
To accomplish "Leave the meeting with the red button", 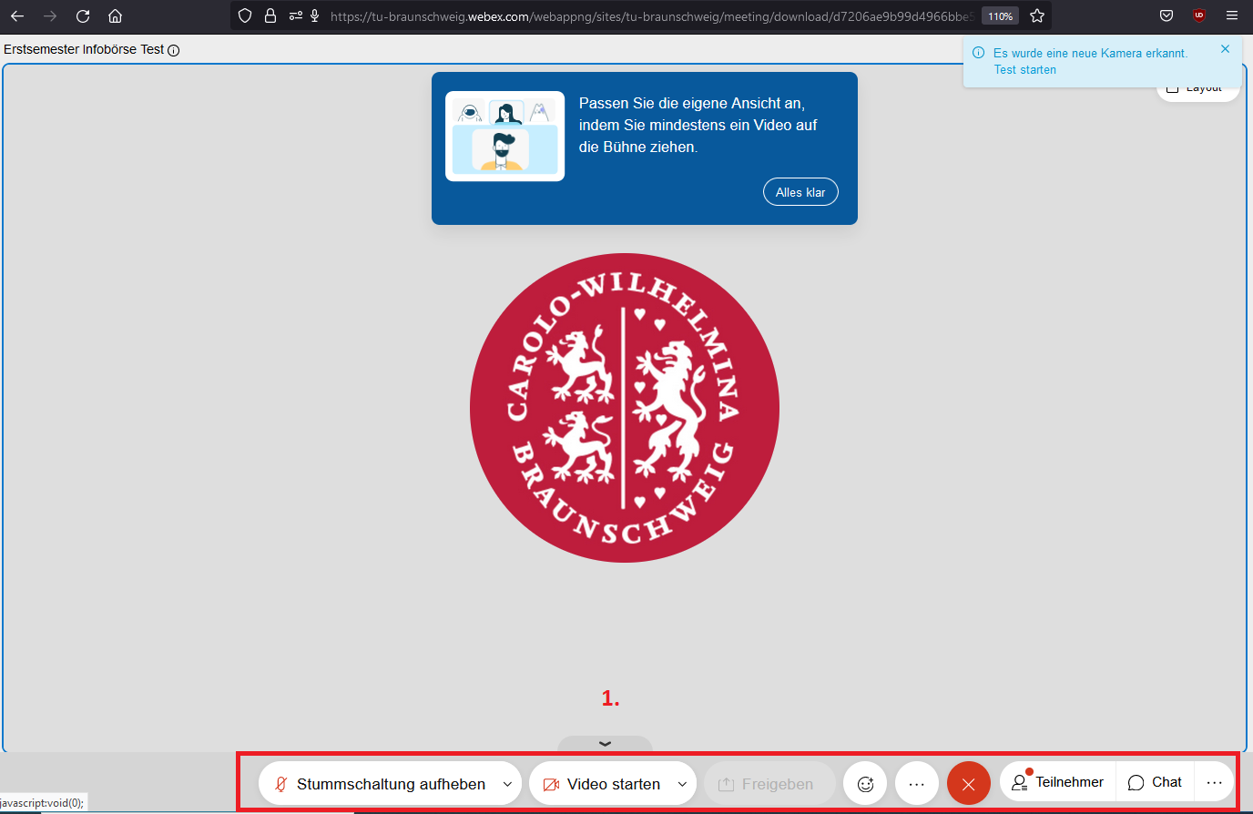I will coord(969,784).
